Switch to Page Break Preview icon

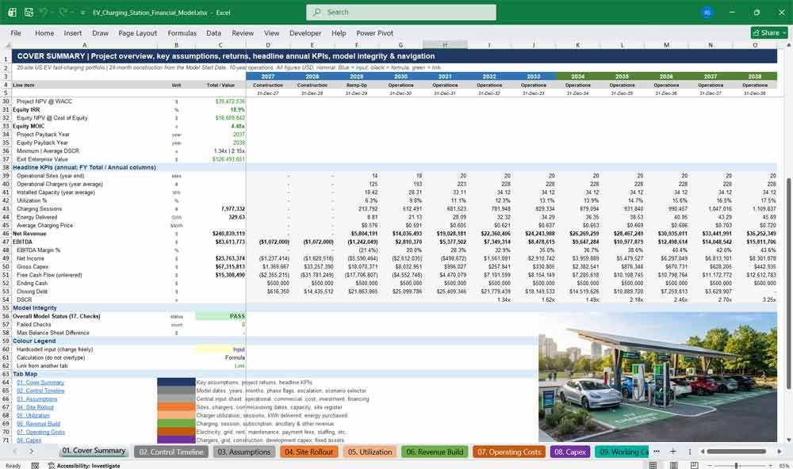pyautogui.click(x=695, y=465)
